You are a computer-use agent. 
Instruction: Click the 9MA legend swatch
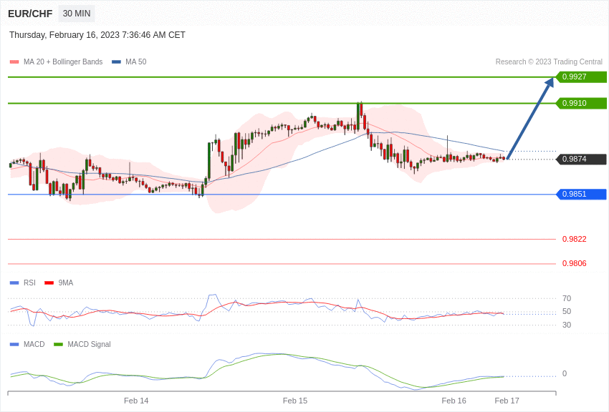[49, 283]
